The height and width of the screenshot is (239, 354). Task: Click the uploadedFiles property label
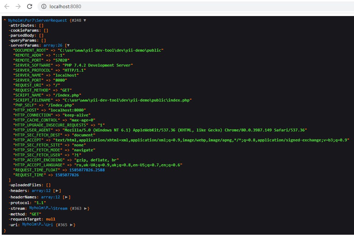tap(26, 185)
